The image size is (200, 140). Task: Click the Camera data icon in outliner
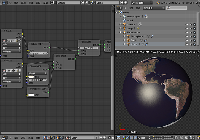[140, 24]
